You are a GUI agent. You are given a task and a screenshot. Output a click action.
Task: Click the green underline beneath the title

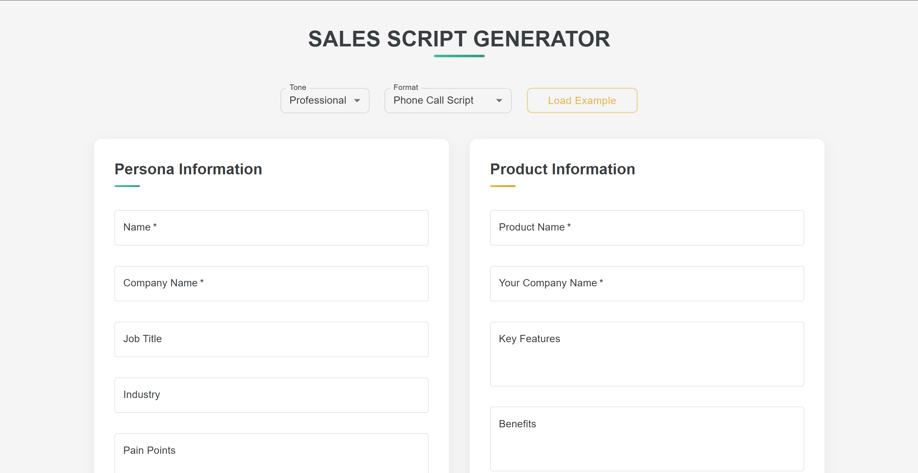(459, 56)
